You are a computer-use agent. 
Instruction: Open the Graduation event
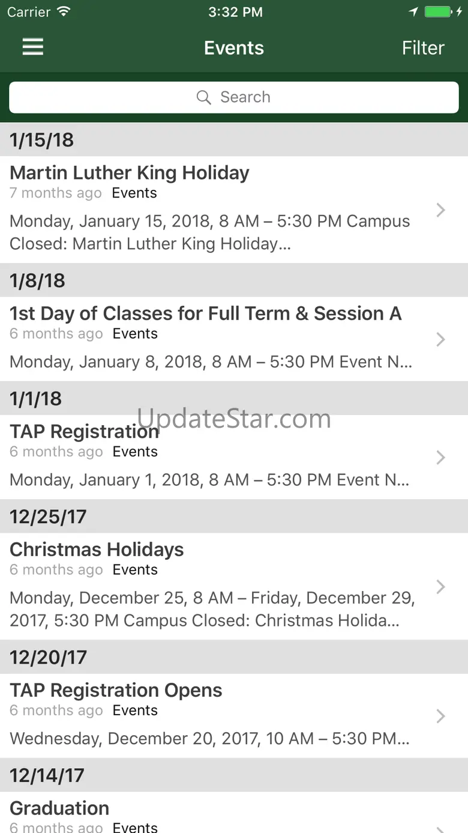tap(234, 813)
